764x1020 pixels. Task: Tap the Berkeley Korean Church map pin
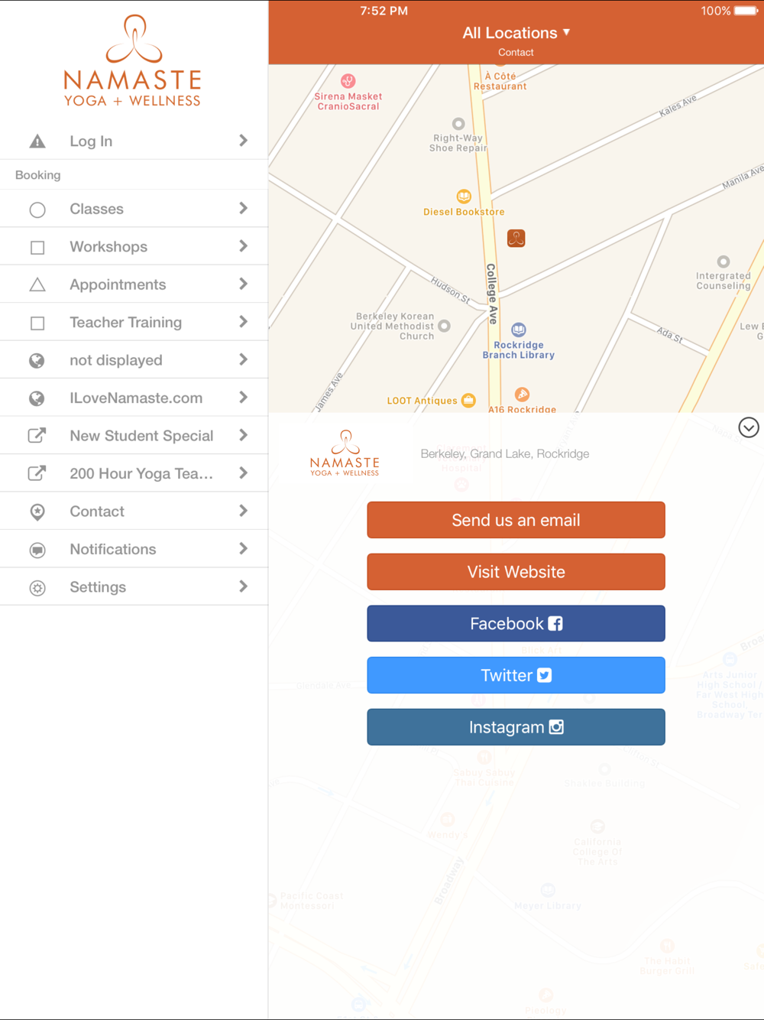pyautogui.click(x=444, y=326)
